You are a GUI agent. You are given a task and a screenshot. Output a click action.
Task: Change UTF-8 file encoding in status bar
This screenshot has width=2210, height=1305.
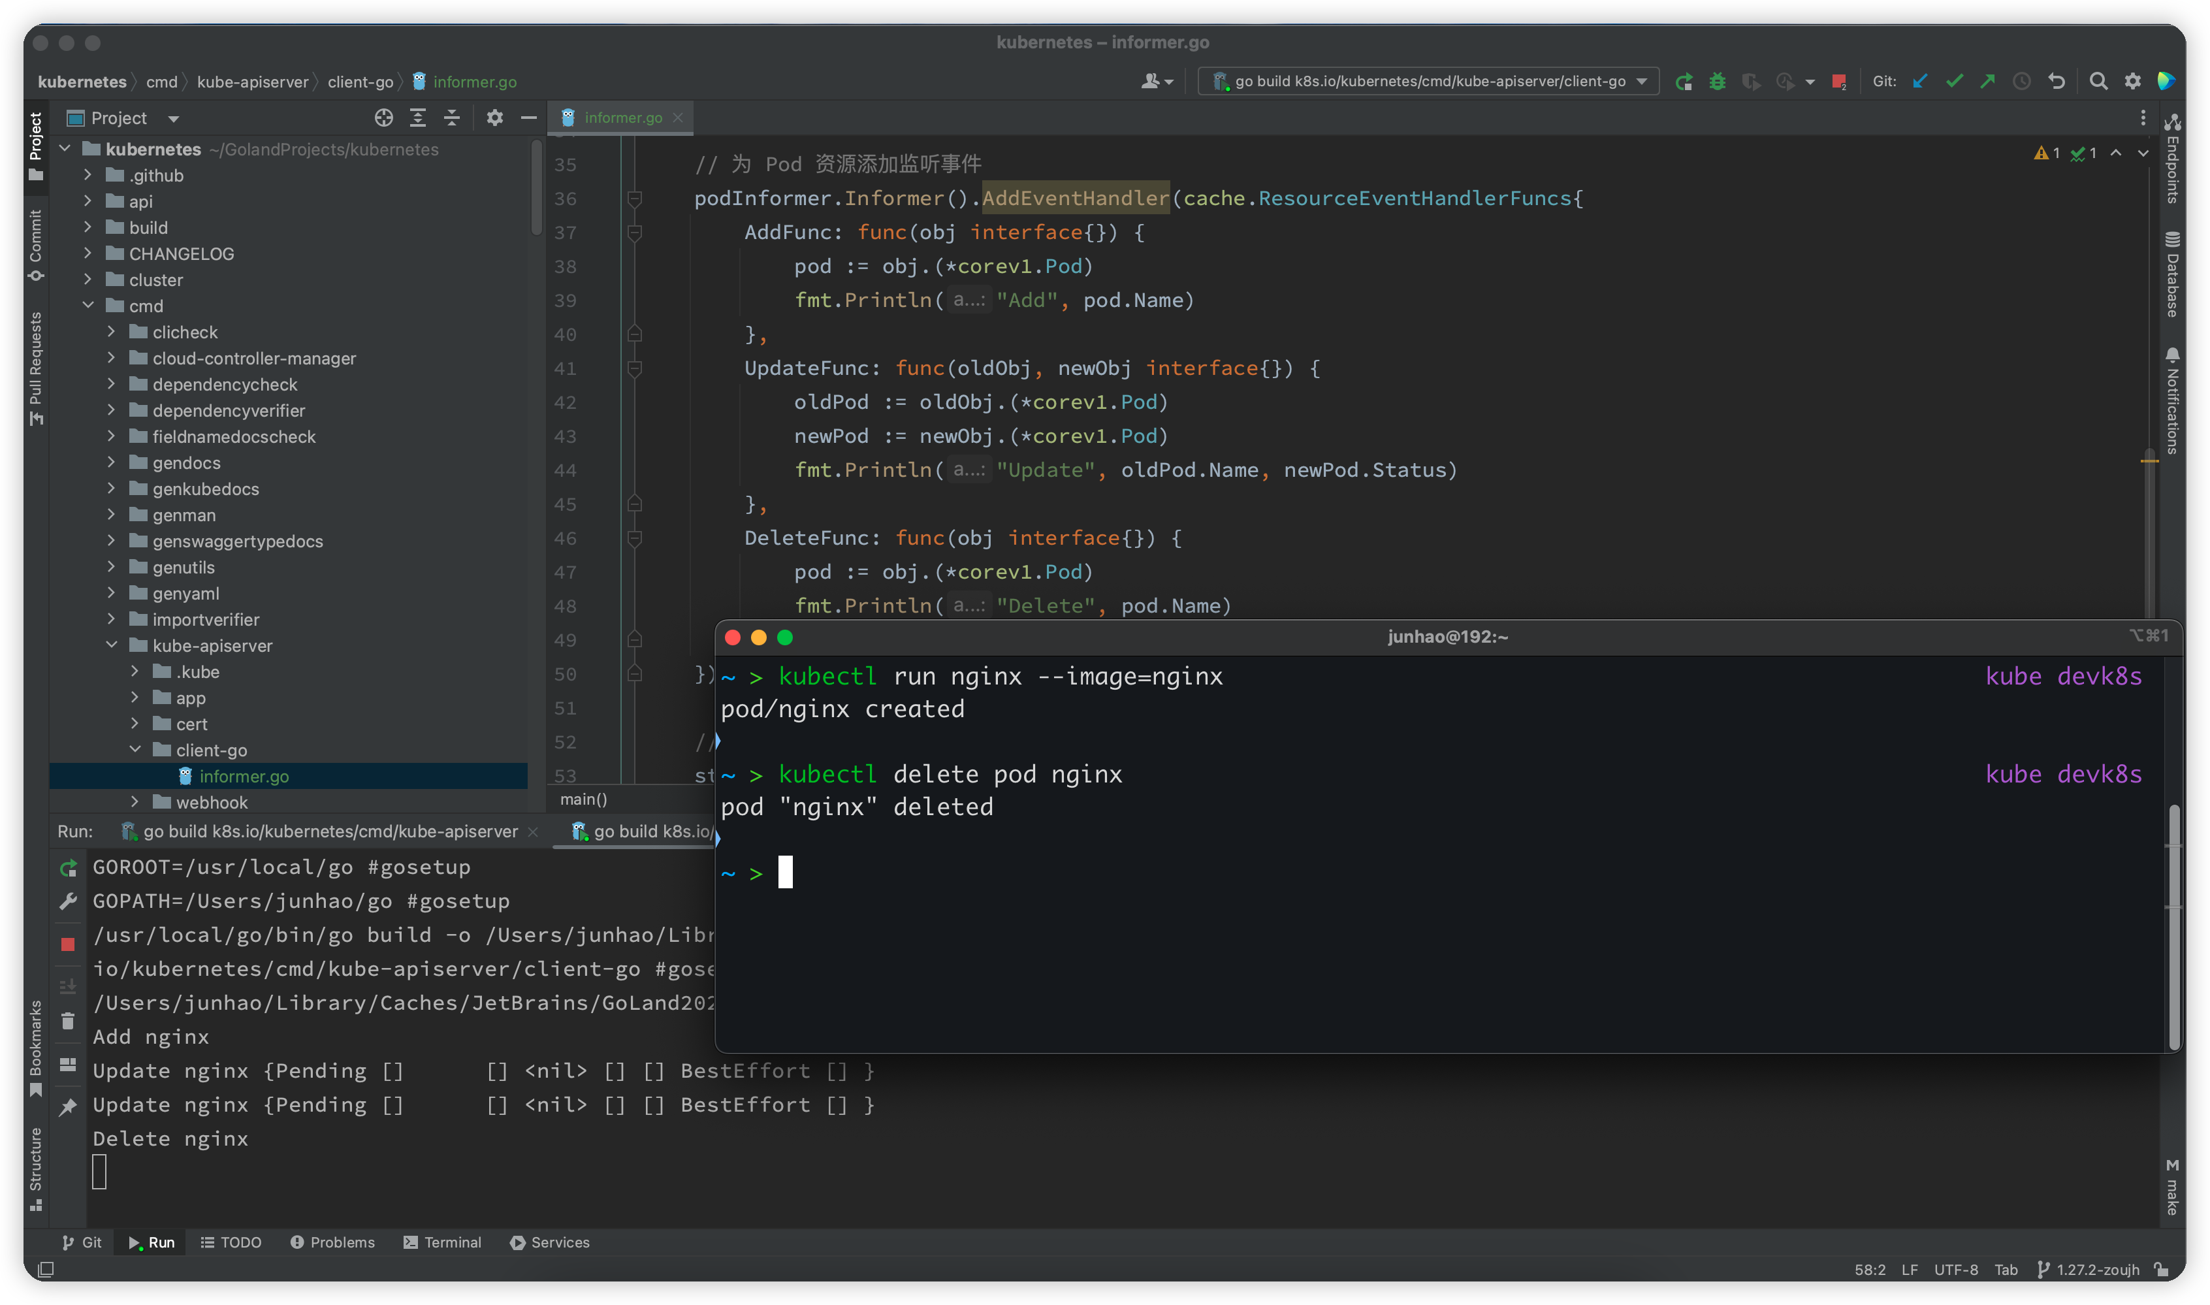pos(1956,1270)
